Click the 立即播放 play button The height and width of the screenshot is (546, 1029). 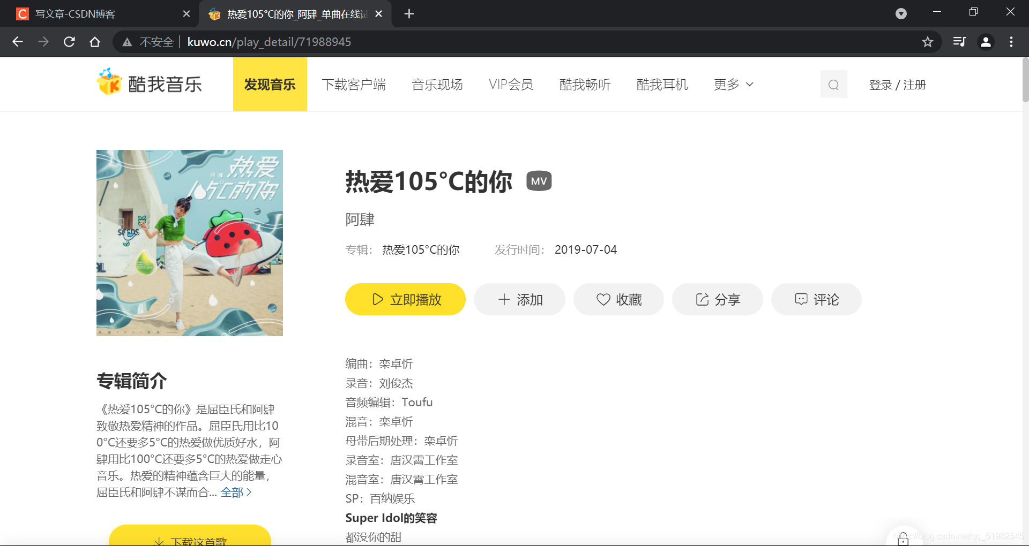tap(405, 299)
